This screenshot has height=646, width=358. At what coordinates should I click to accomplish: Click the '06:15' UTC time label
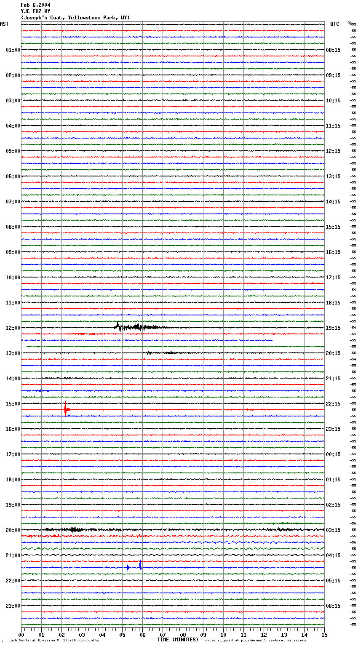(x=333, y=606)
